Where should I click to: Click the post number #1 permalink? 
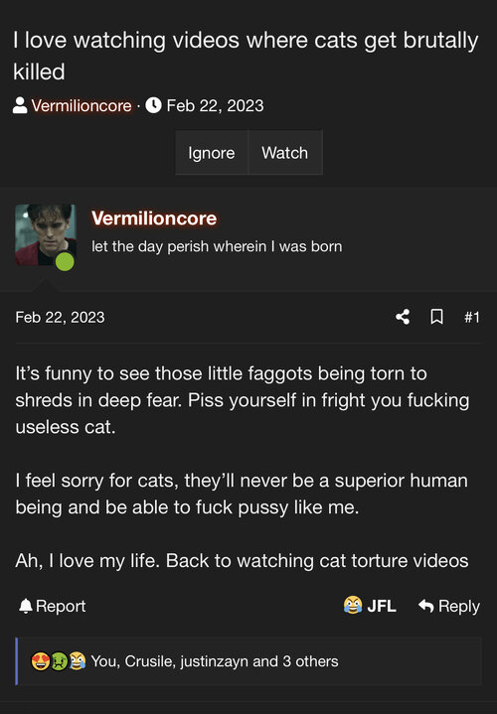[x=472, y=317]
